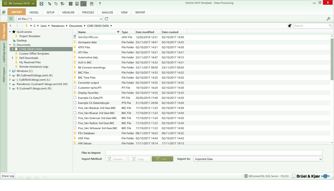Screen dimensions: 334x191
Task: Click the hierarchy tree icon in top toolbar
Action: point(50,4)
